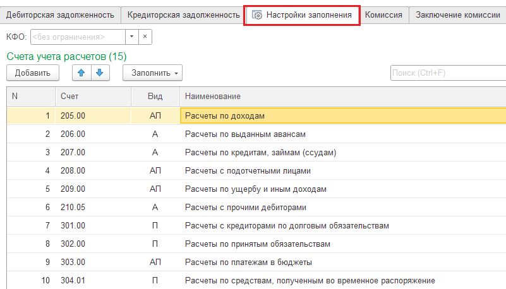
Task: Click account cell 302.00
Action: [93, 244]
